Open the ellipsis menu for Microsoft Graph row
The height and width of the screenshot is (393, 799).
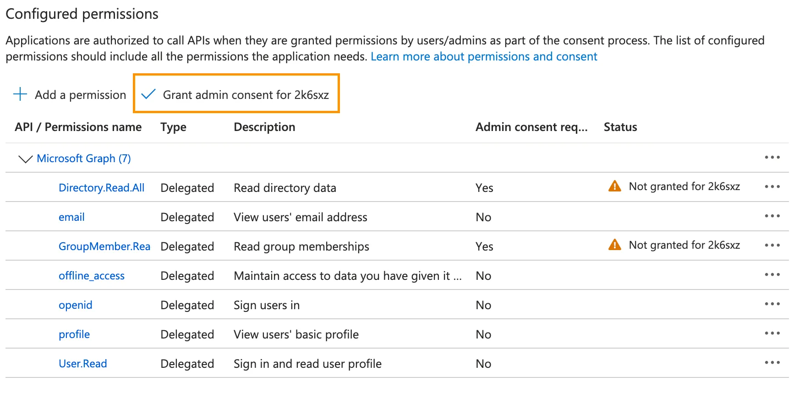pyautogui.click(x=772, y=158)
